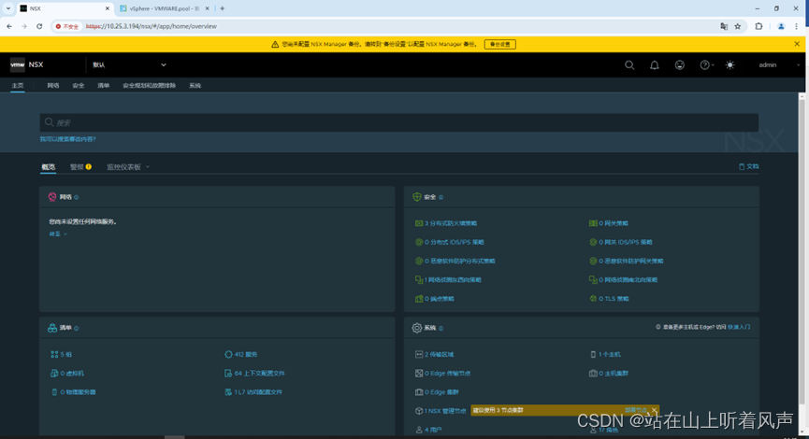This screenshot has width=809, height=439.
Task: Click icon beside 0 网络侦测南北向策略
Action: point(593,280)
